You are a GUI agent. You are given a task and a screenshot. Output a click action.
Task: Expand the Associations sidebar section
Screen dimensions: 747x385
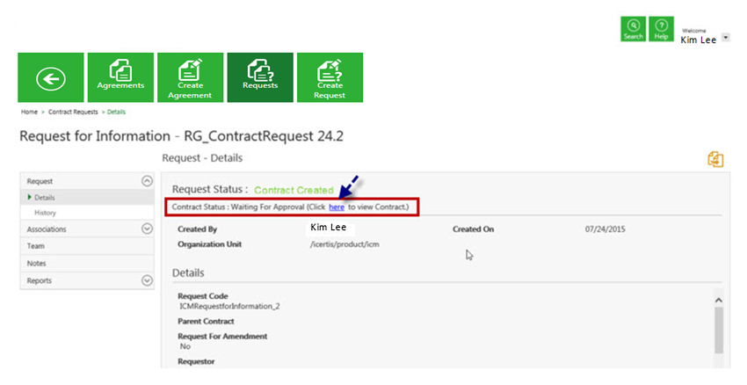(147, 229)
